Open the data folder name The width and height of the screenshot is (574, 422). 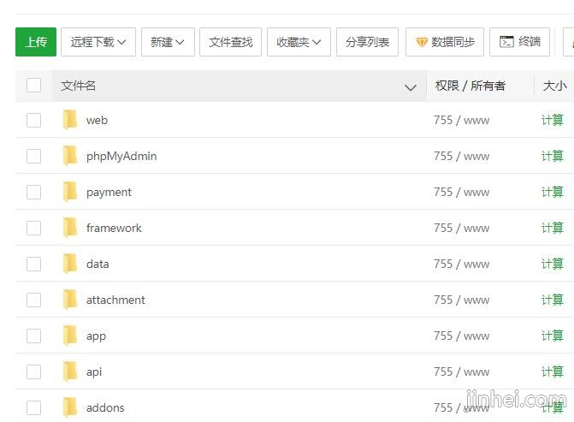click(x=98, y=264)
